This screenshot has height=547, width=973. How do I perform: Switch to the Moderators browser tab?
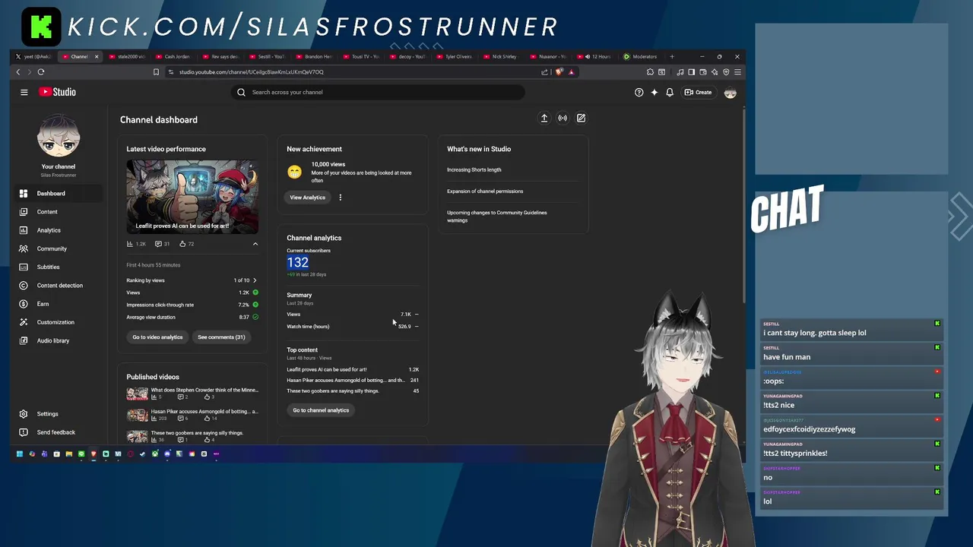[643, 56]
